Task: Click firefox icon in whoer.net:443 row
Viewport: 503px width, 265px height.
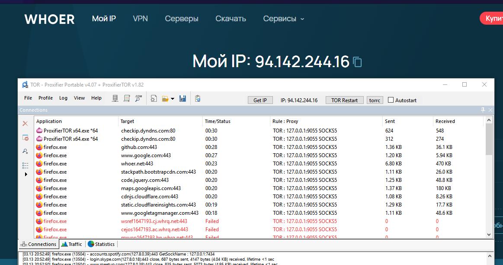Action: click(39, 164)
